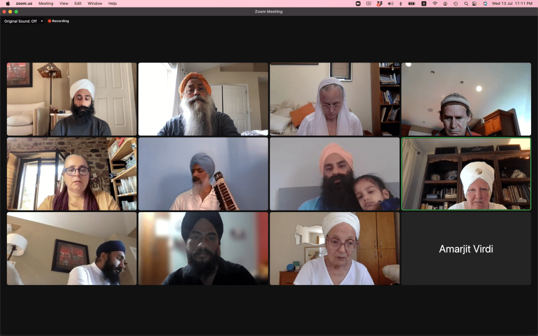
Task: Open the Apple menu
Action: click(7, 3)
